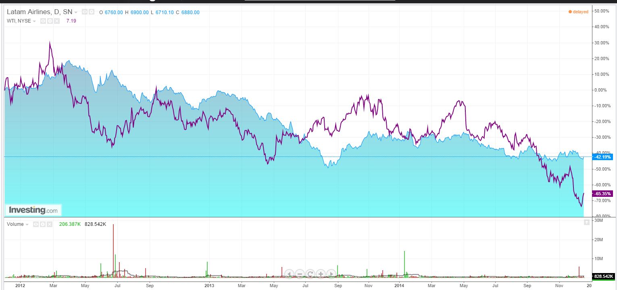Click the Latam Airlines, D, SN title
The image size is (617, 290).
click(40, 12)
